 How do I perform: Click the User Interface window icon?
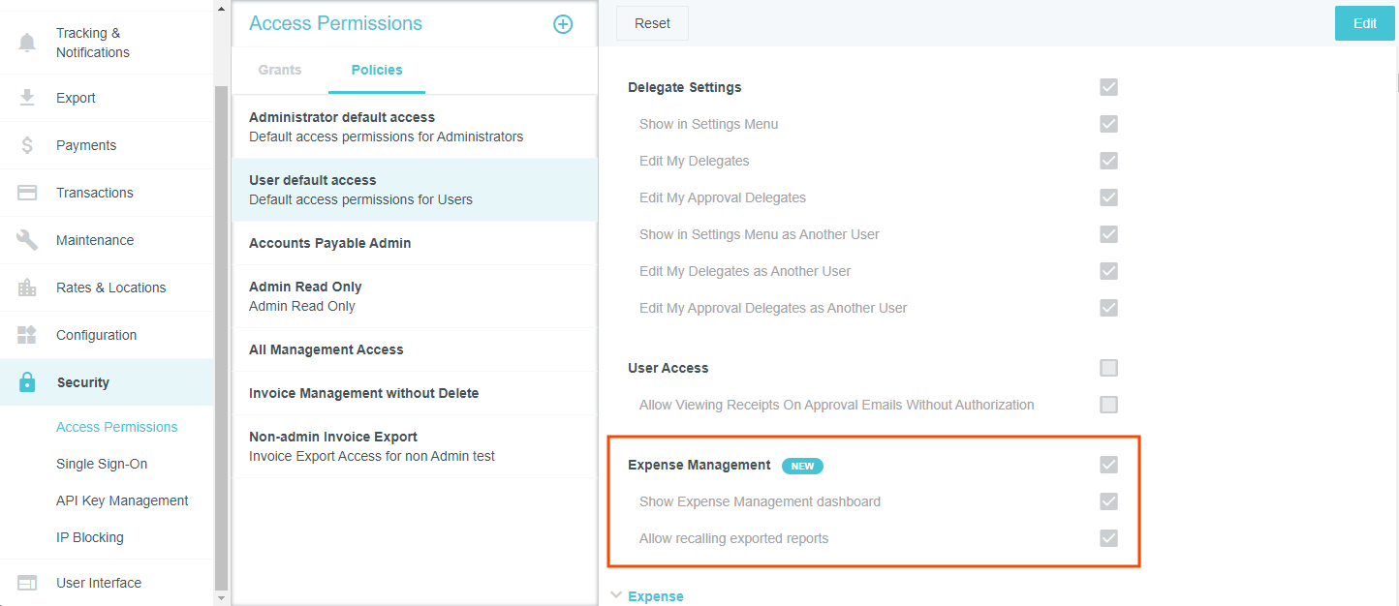click(27, 583)
